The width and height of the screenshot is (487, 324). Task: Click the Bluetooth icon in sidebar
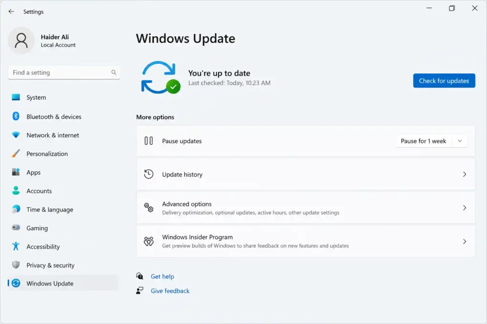point(16,116)
